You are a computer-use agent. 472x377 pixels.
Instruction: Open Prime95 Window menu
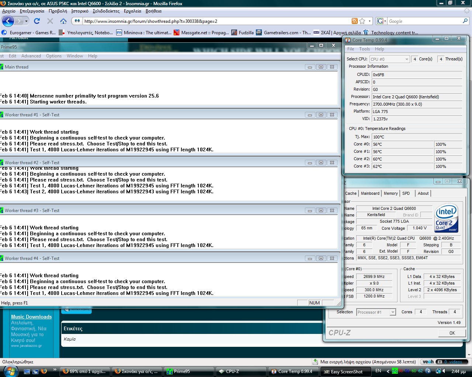click(x=75, y=56)
